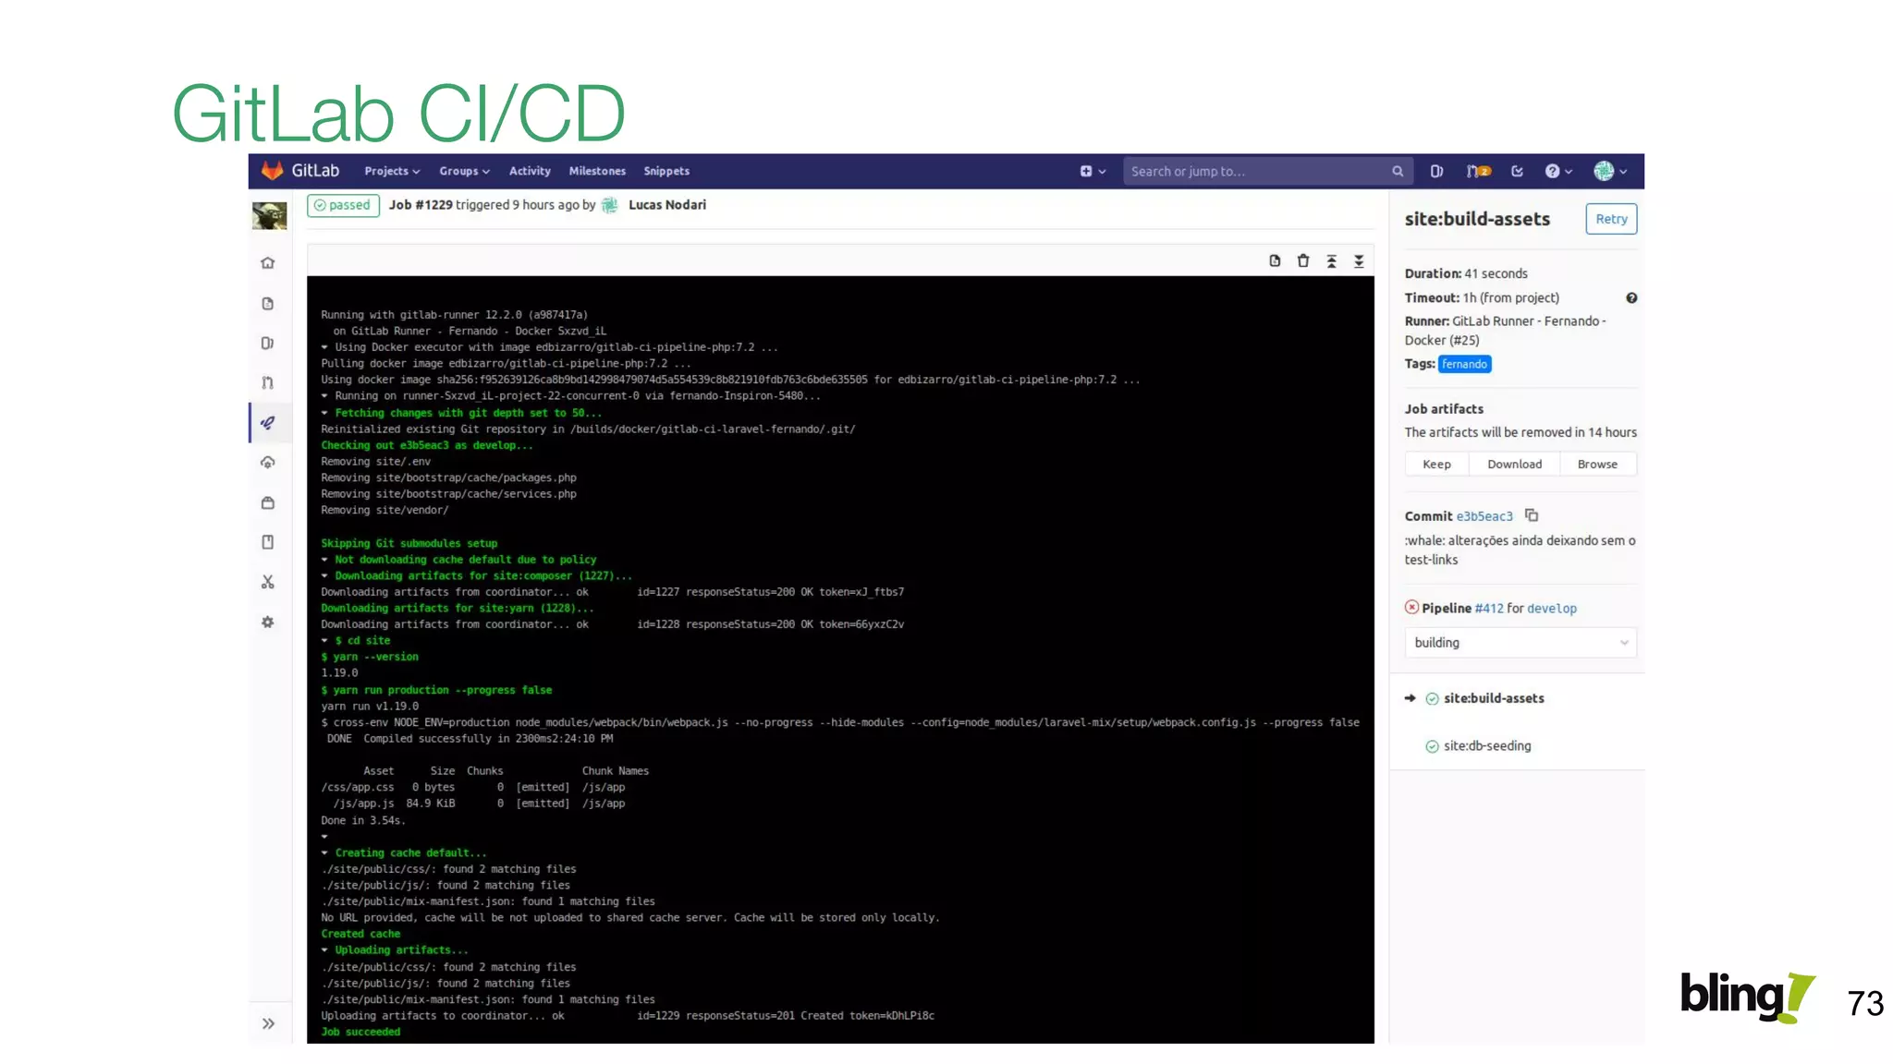
Task: Click the project avatar thumbnail
Action: pos(269,215)
